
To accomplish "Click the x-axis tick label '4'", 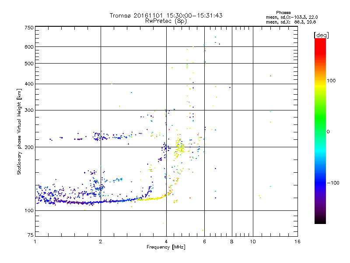I will tap(166, 242).
